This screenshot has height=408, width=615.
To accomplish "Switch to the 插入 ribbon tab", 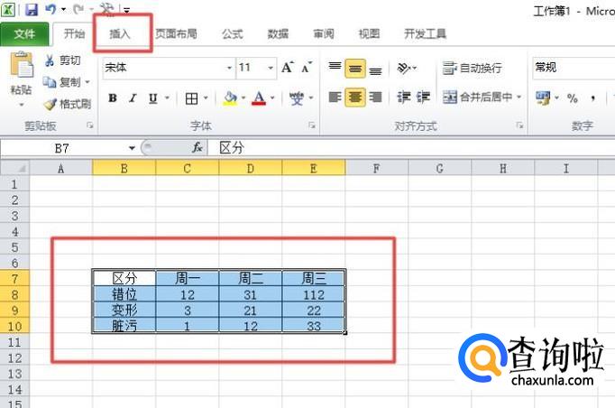I will [120, 34].
